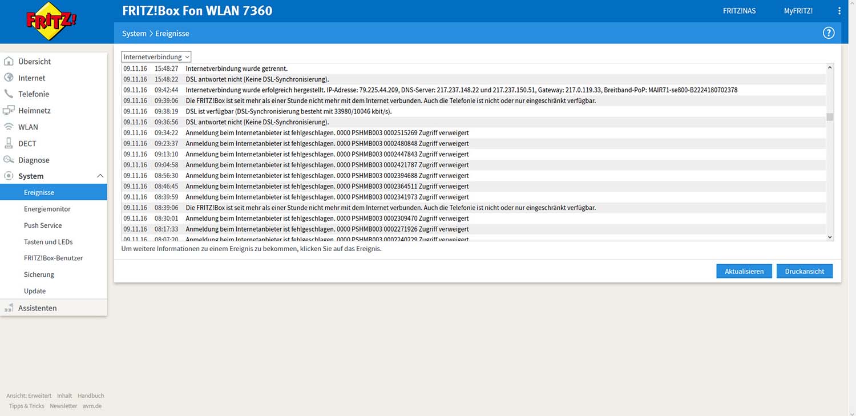The width and height of the screenshot is (856, 416).
Task: Click the DECT handset icon
Action: 9,143
